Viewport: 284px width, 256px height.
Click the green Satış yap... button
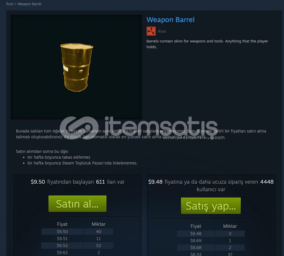[211, 206]
